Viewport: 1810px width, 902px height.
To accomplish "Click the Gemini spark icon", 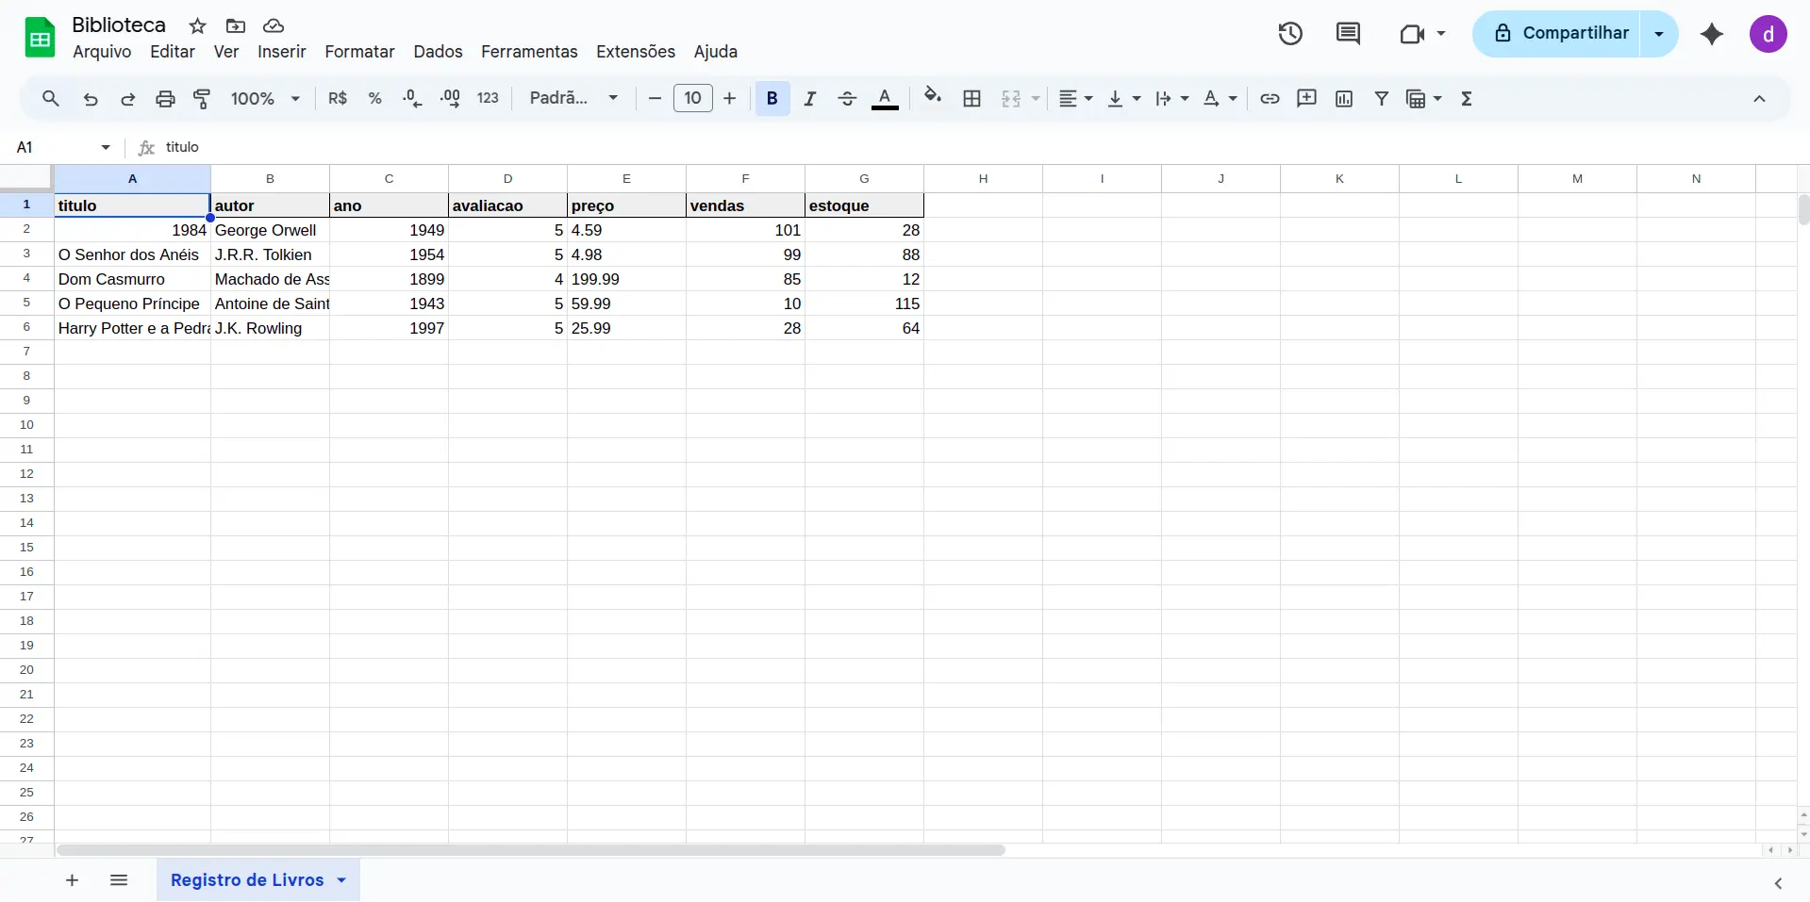I will (x=1712, y=34).
